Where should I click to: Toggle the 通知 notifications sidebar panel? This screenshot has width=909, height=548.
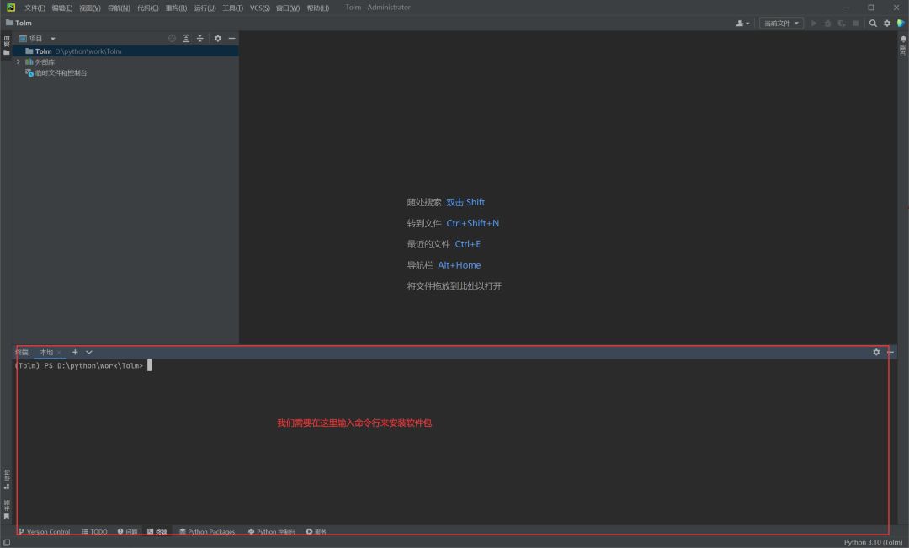[x=903, y=46]
